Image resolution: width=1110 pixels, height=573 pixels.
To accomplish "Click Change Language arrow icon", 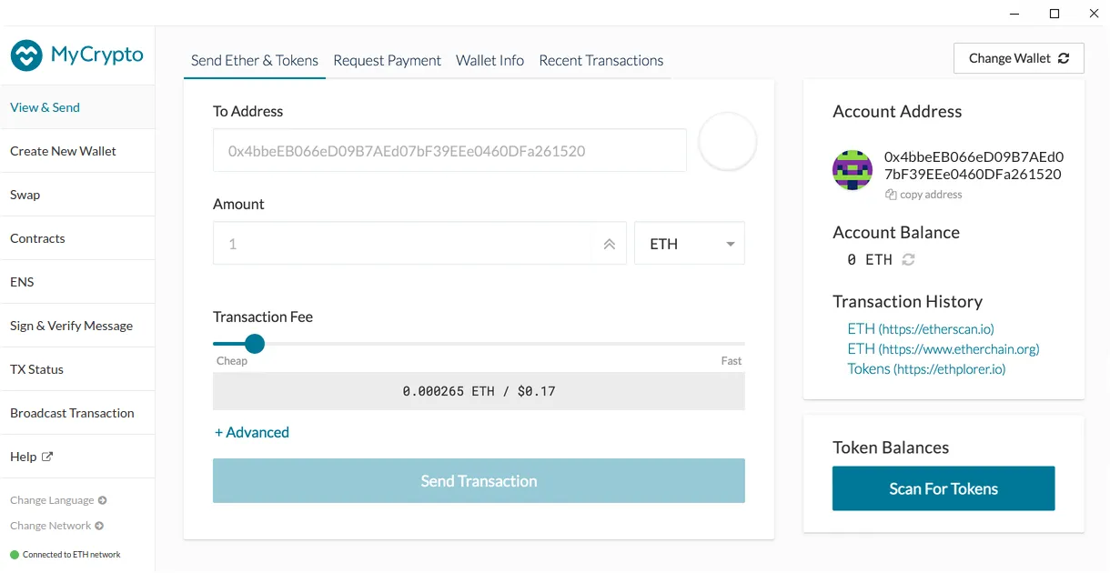I will pyautogui.click(x=102, y=500).
